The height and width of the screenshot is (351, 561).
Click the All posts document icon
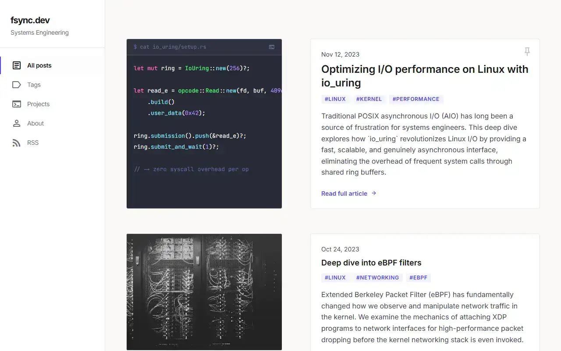17,65
